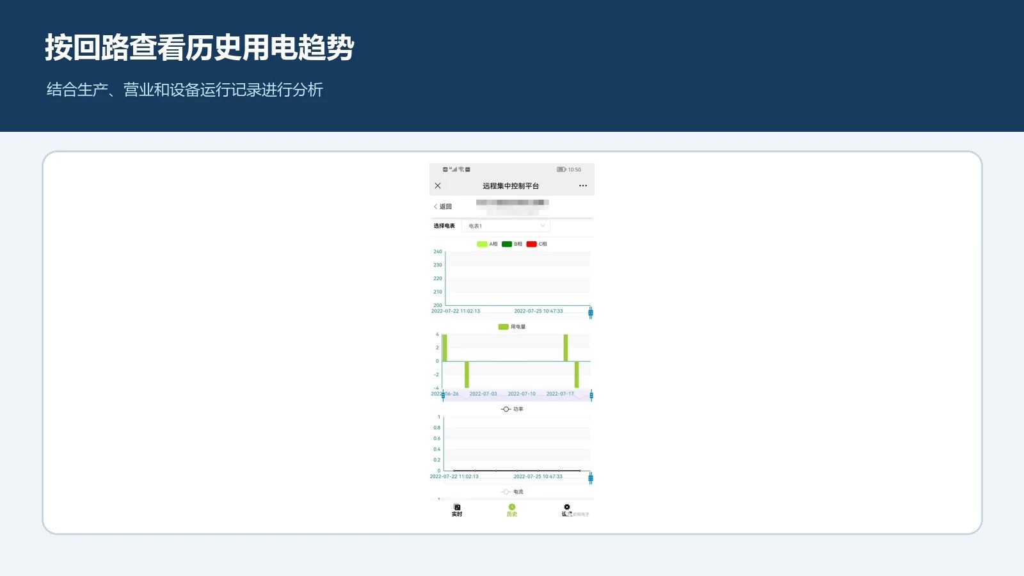The image size is (1024, 576).
Task: Select left handle of 用电量 zoom slider
Action: tap(443, 396)
